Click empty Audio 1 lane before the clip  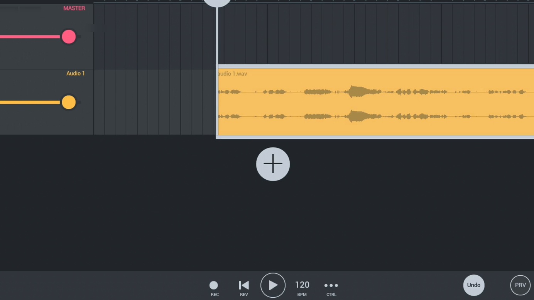pyautogui.click(x=154, y=102)
